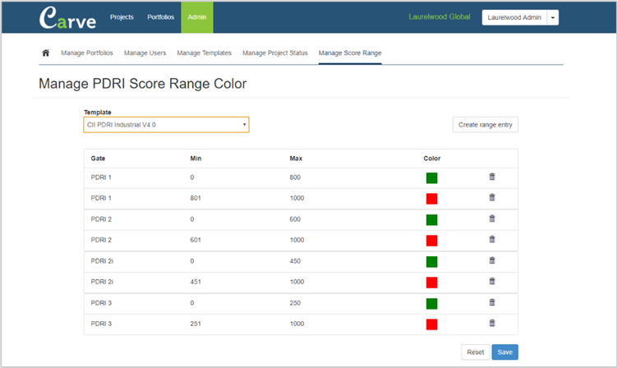The width and height of the screenshot is (618, 368).
Task: Delete the PDRI 1 801–1000 range
Action: 492,197
